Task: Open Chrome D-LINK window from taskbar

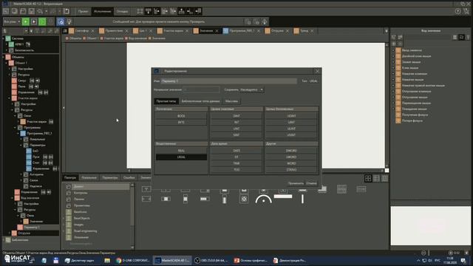Action: [133, 260]
